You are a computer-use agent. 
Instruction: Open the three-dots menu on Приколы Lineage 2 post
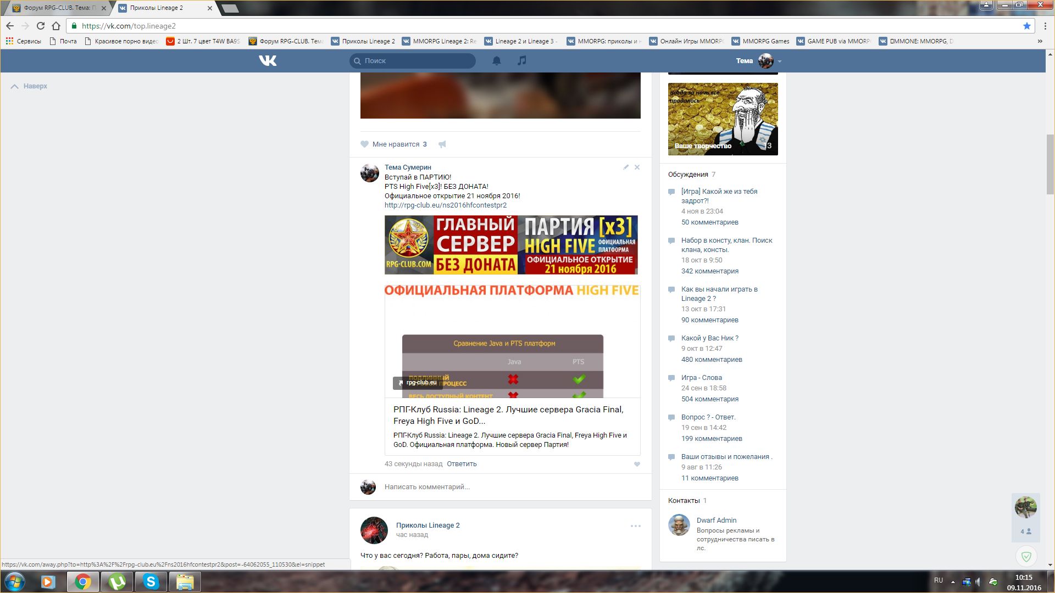tap(635, 526)
